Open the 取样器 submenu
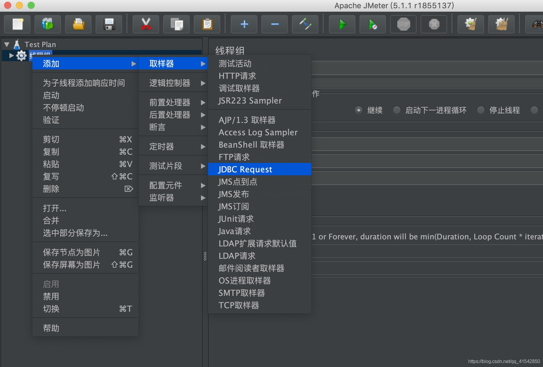The width and height of the screenshot is (543, 367). pyautogui.click(x=173, y=64)
